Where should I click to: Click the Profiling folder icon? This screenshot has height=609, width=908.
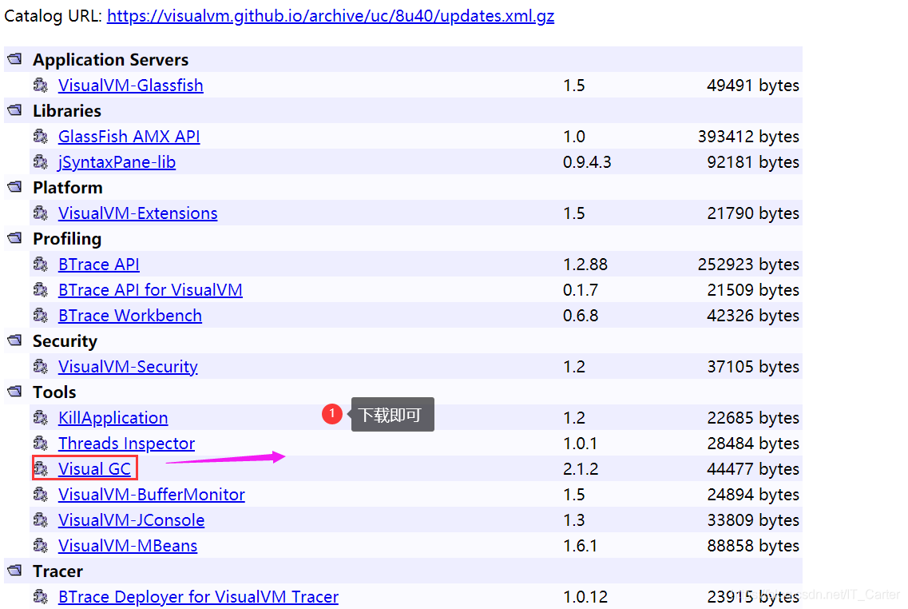coord(14,238)
